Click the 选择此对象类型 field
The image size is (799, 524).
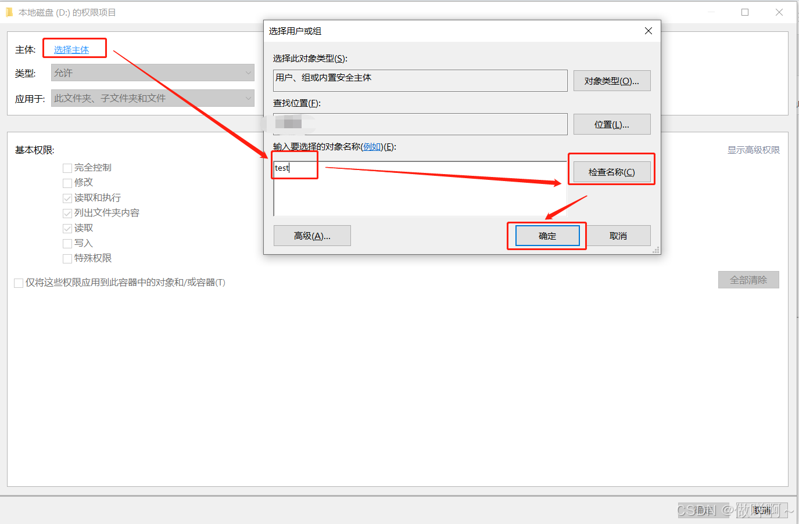(x=420, y=81)
